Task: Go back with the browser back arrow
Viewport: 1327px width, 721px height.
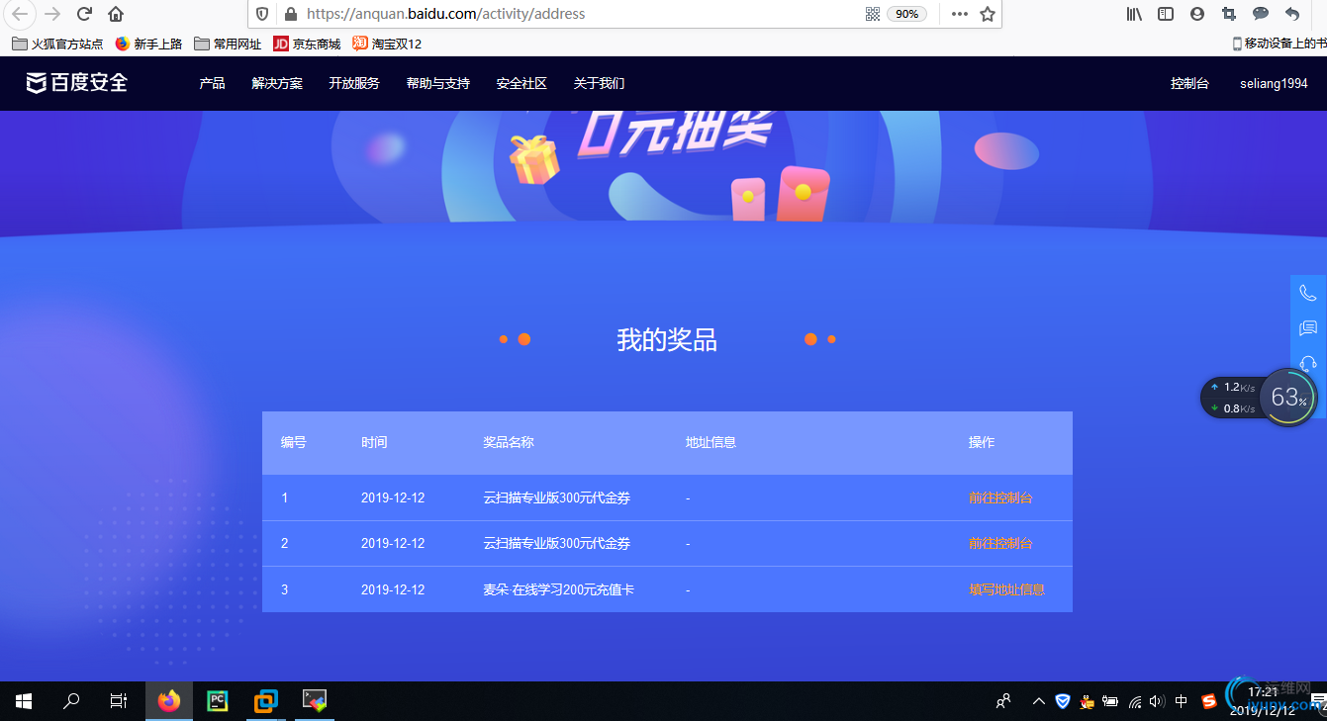Action: coord(20,14)
